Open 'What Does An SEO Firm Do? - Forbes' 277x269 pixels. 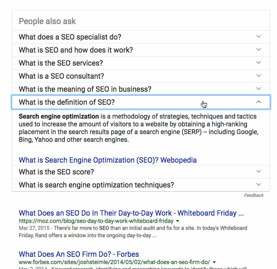click(x=79, y=254)
